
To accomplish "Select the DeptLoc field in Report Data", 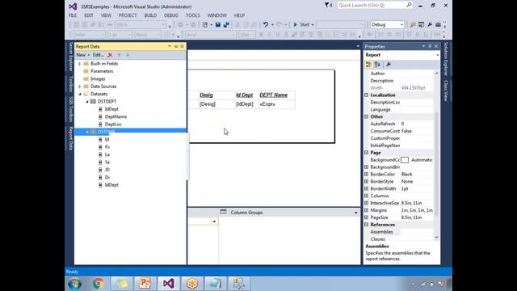I will pyautogui.click(x=113, y=124).
